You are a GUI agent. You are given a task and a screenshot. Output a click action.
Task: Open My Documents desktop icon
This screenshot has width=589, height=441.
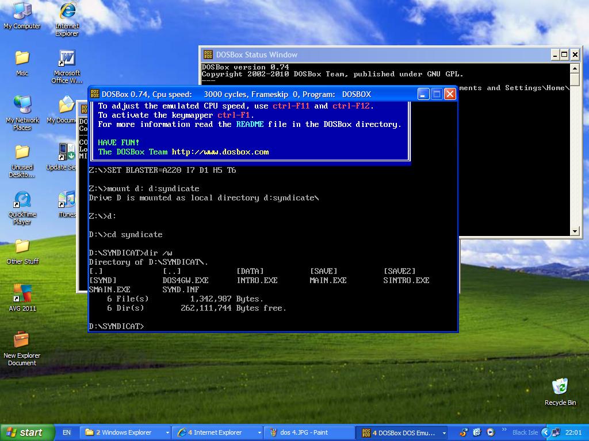click(x=64, y=110)
